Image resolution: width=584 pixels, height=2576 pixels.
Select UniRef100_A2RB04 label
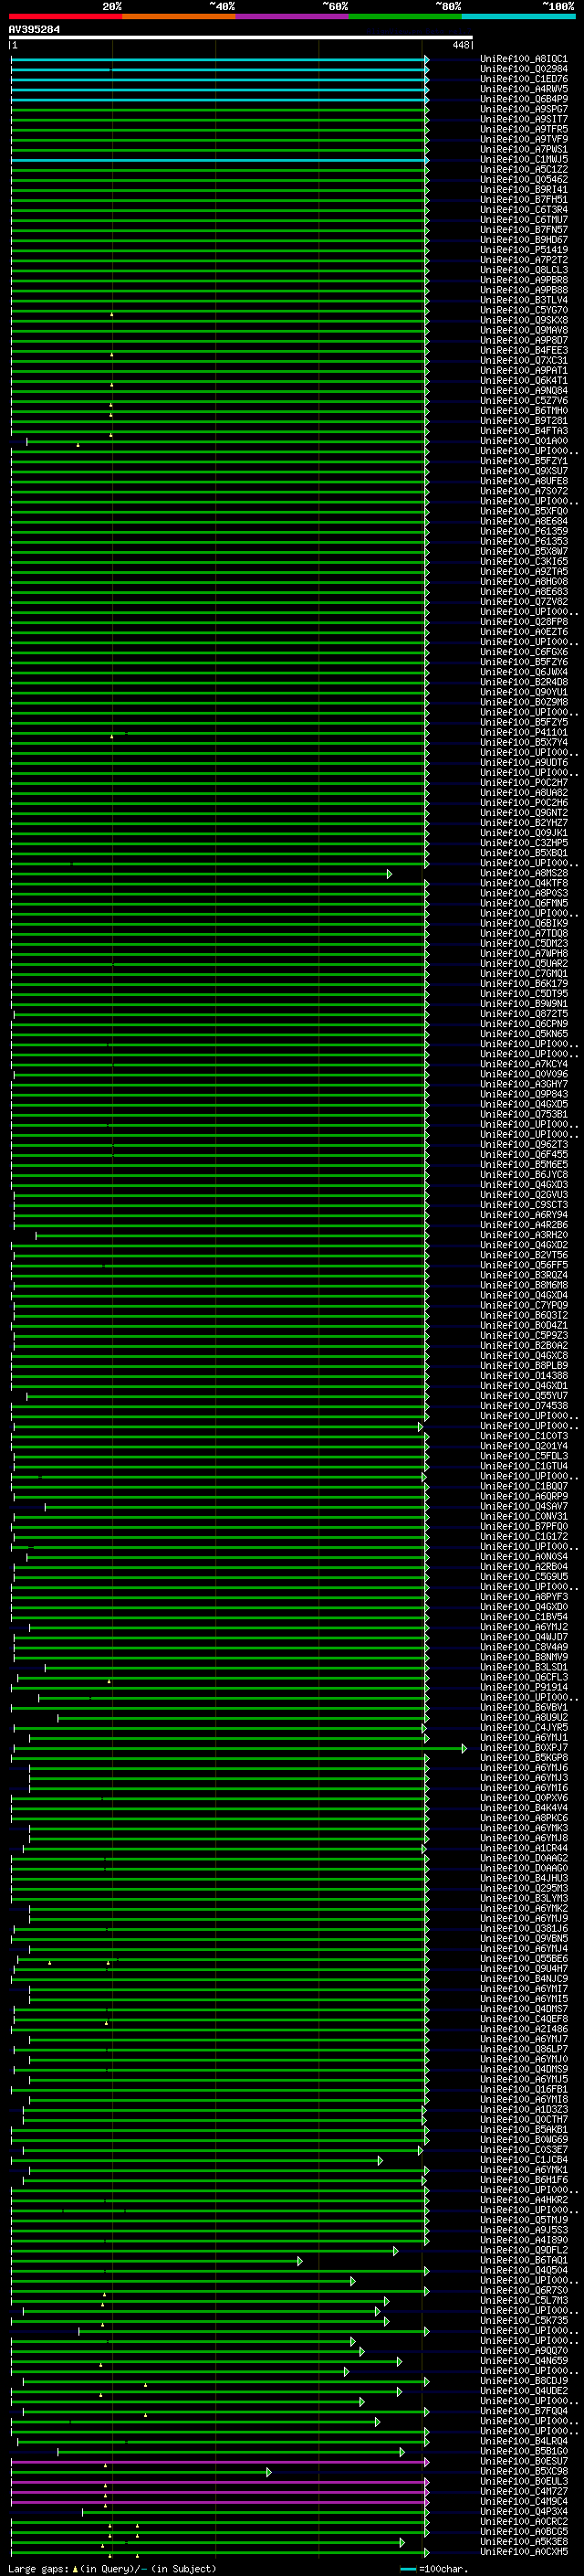pos(523,1567)
